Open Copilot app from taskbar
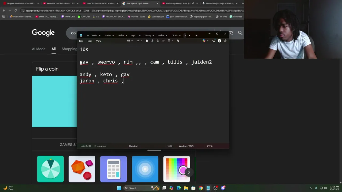 (171, 188)
